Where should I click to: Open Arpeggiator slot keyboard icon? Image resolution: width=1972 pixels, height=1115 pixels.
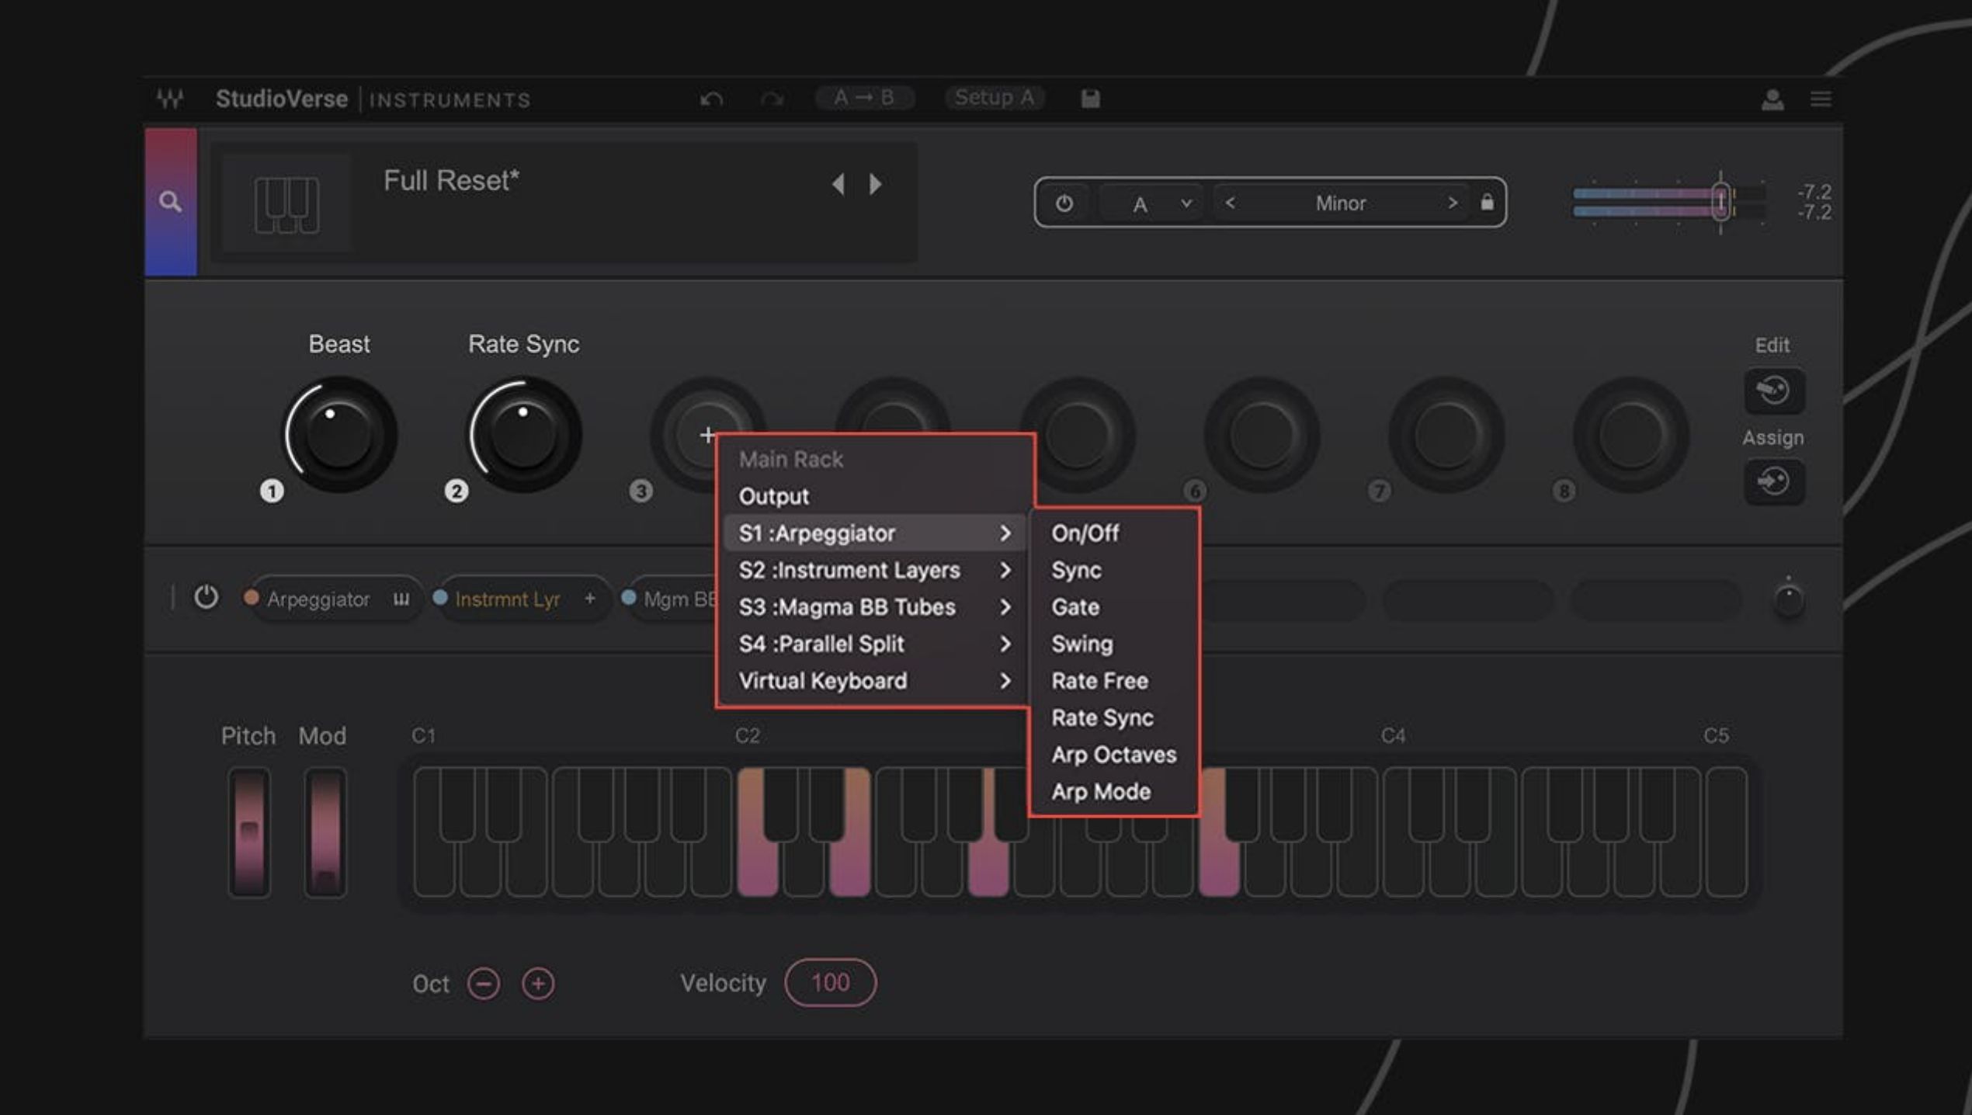pos(401,599)
